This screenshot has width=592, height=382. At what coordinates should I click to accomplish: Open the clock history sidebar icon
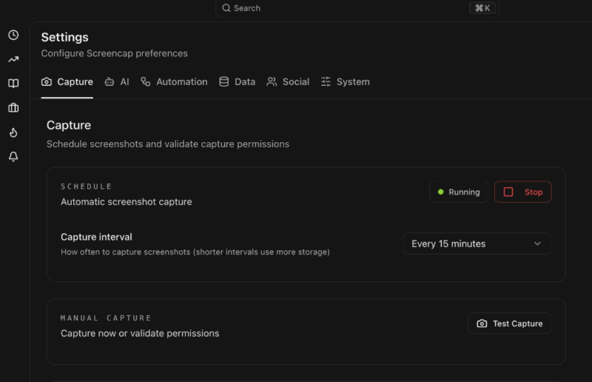[x=13, y=35]
